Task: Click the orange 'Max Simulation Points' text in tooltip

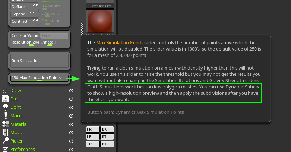Action: tap(120, 42)
